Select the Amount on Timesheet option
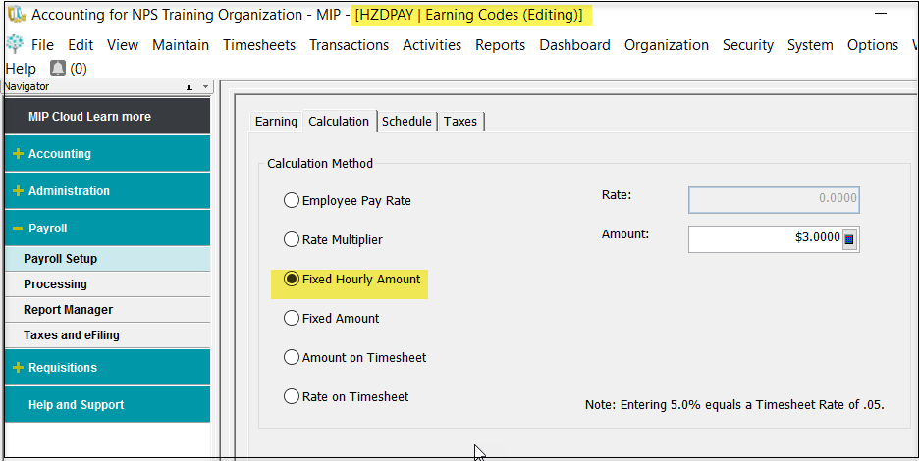This screenshot has width=919, height=461. pos(292,358)
